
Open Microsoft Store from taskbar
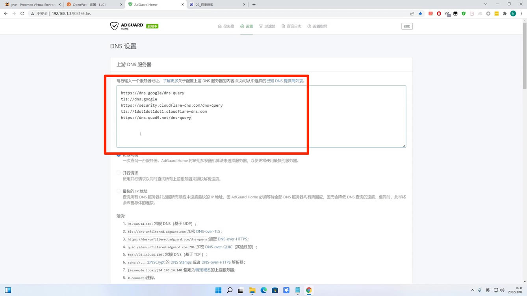click(x=275, y=290)
